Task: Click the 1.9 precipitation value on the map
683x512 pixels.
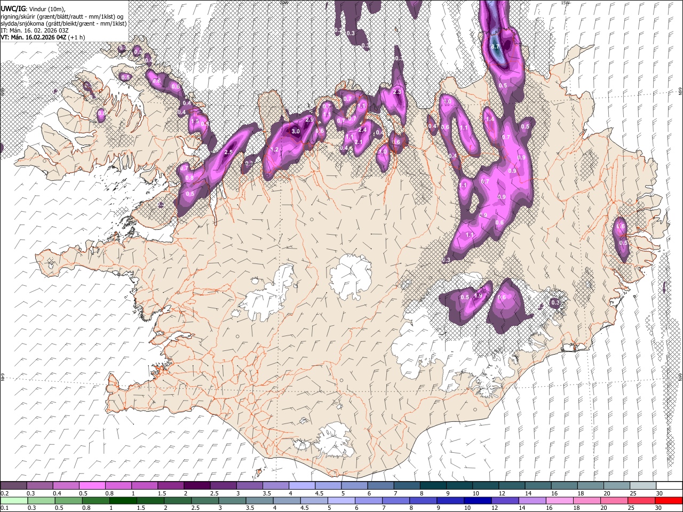Action: (479, 296)
